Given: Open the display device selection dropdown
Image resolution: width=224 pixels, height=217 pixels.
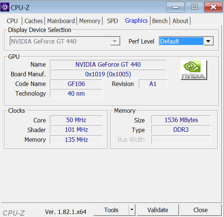Looking at the screenshot, I should 65,41.
